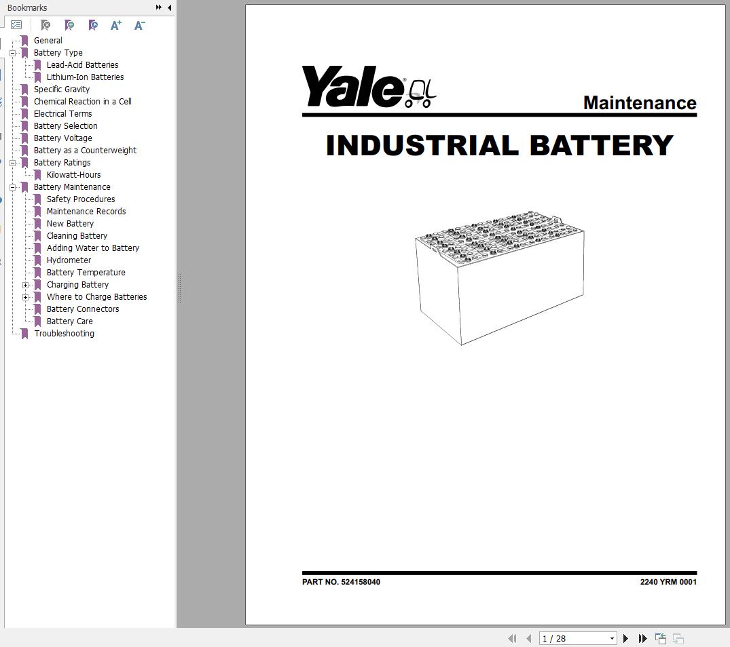
Task: Click the greyed-out next view icon
Action: click(x=678, y=639)
